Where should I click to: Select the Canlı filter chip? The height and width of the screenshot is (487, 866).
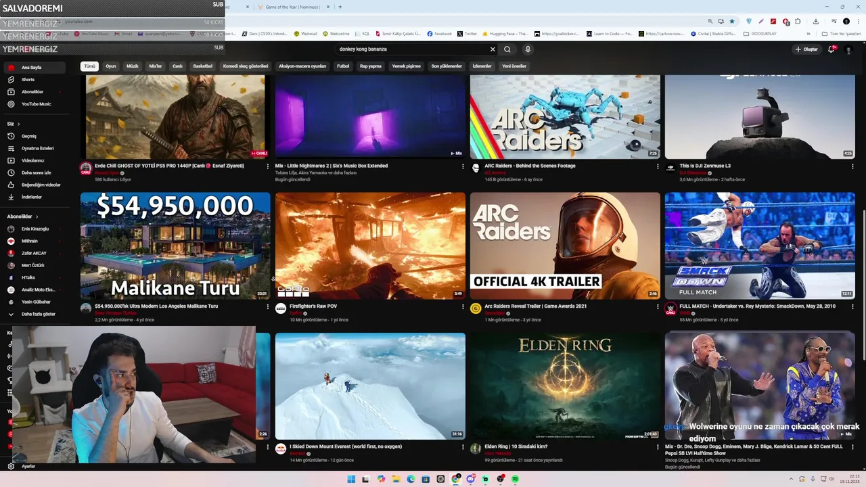[x=177, y=66]
